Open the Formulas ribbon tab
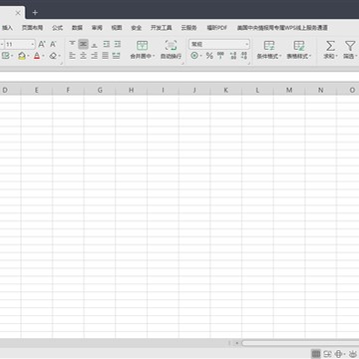The width and height of the screenshot is (359, 359). click(57, 28)
